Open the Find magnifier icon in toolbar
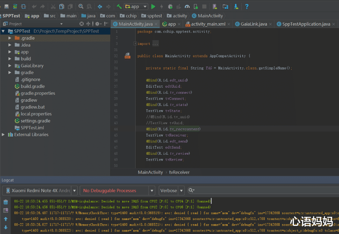Screen dimensions: 339x234 pos(81,6)
